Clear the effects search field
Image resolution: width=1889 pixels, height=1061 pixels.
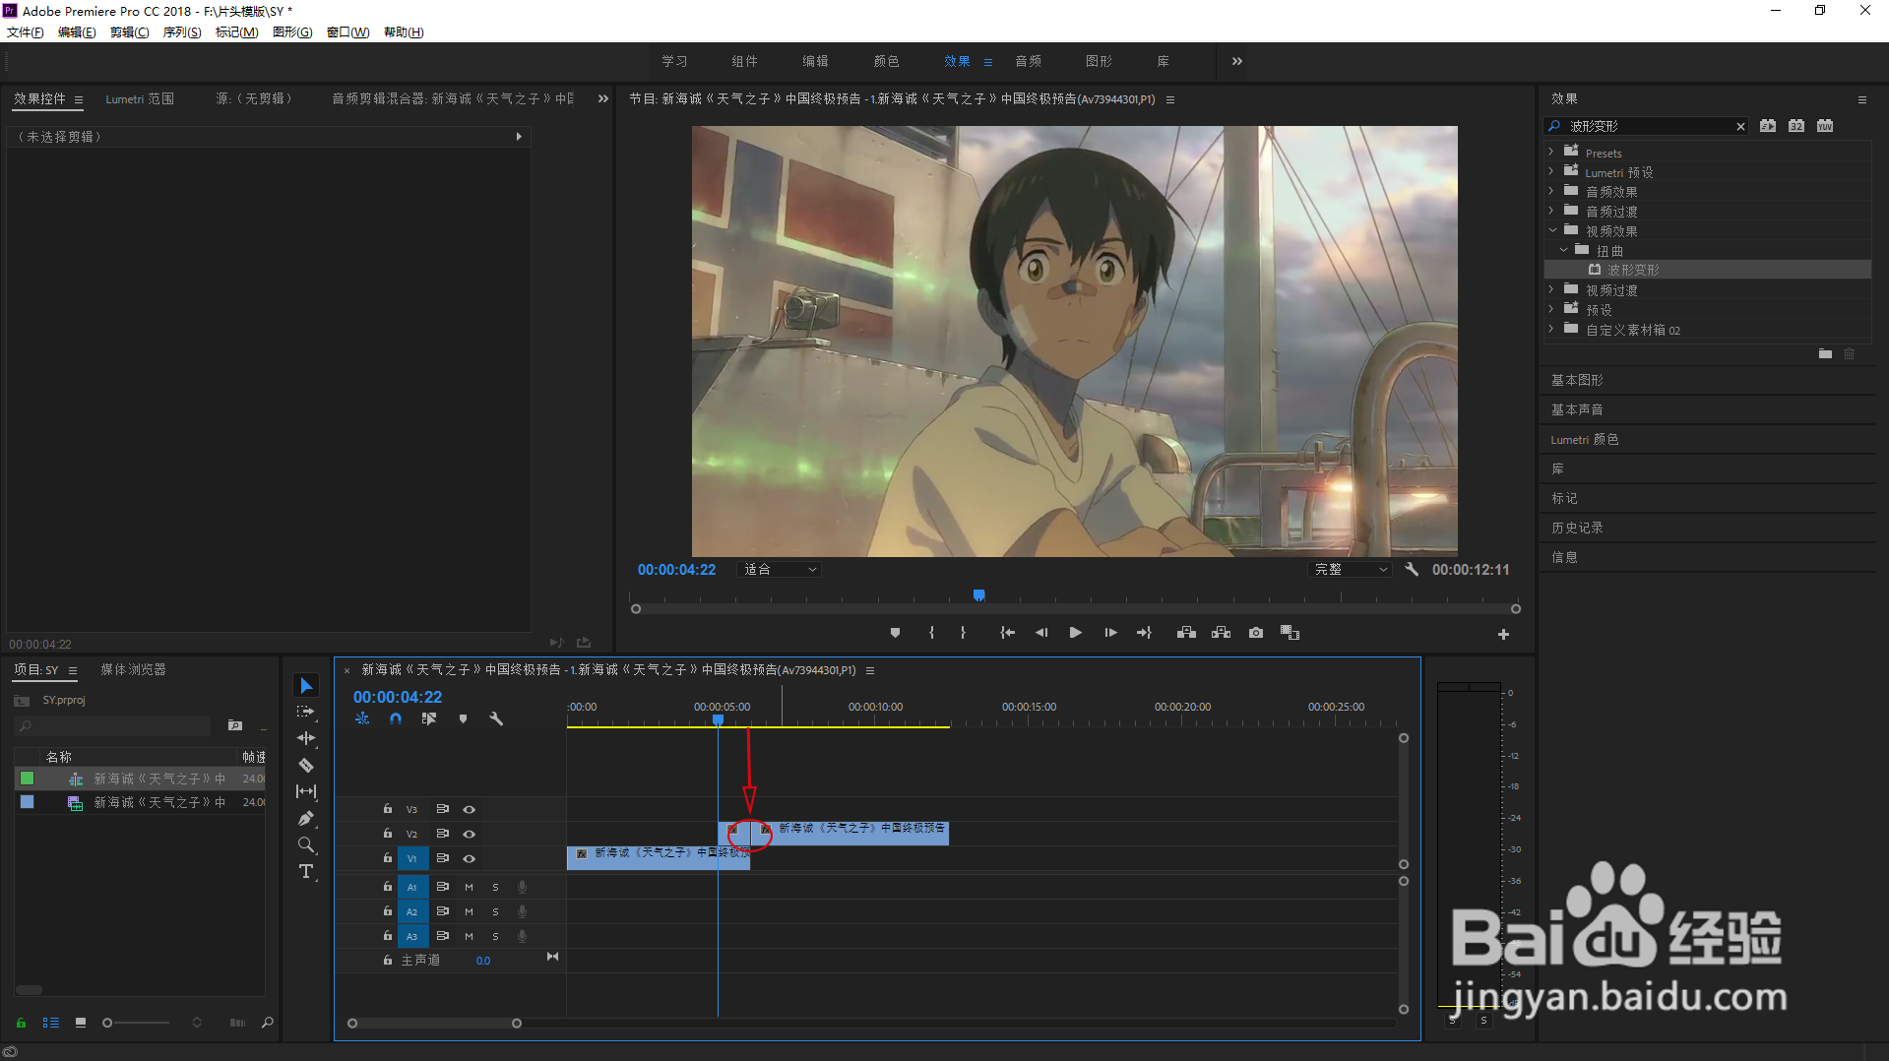click(x=1740, y=126)
